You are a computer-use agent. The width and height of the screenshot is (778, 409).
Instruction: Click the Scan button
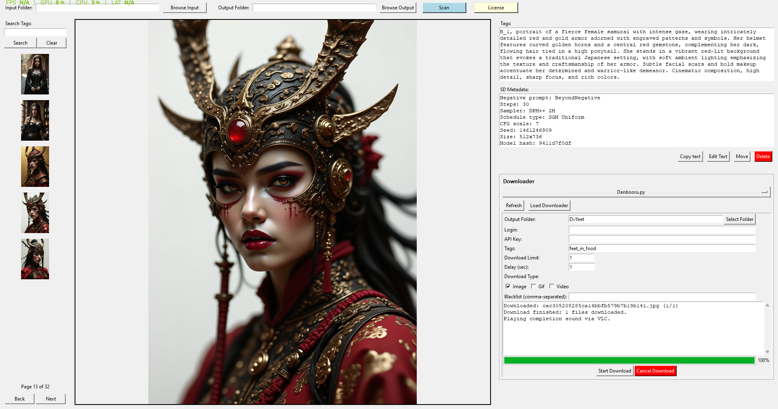[x=444, y=8]
